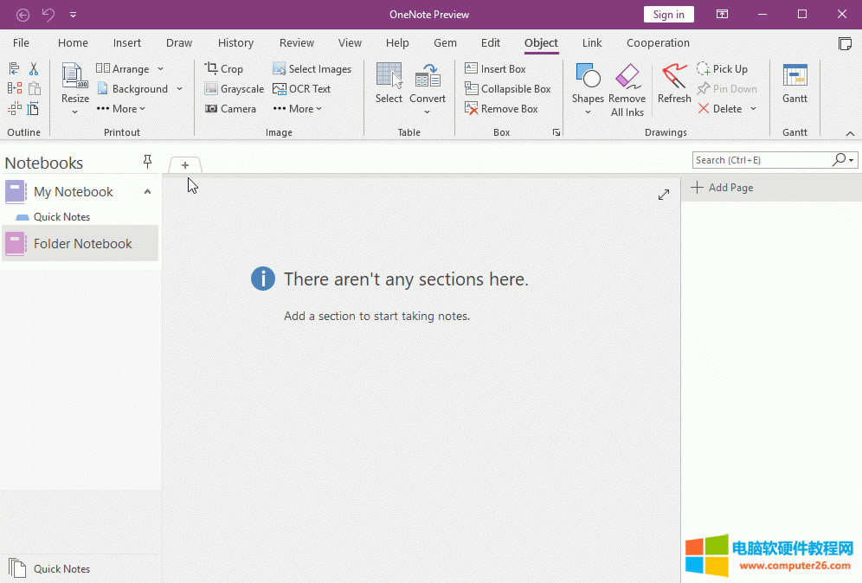Pin the Notebooks pane
The height and width of the screenshot is (583, 862).
pos(148,161)
